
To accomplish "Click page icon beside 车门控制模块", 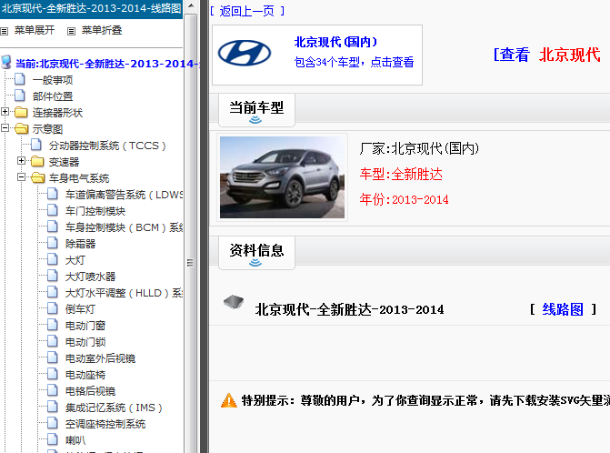I will 53,210.
